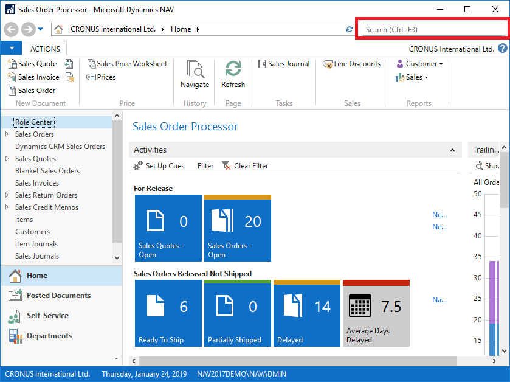Open Line Discounts
Screen dimensions: 510x382
point(351,64)
